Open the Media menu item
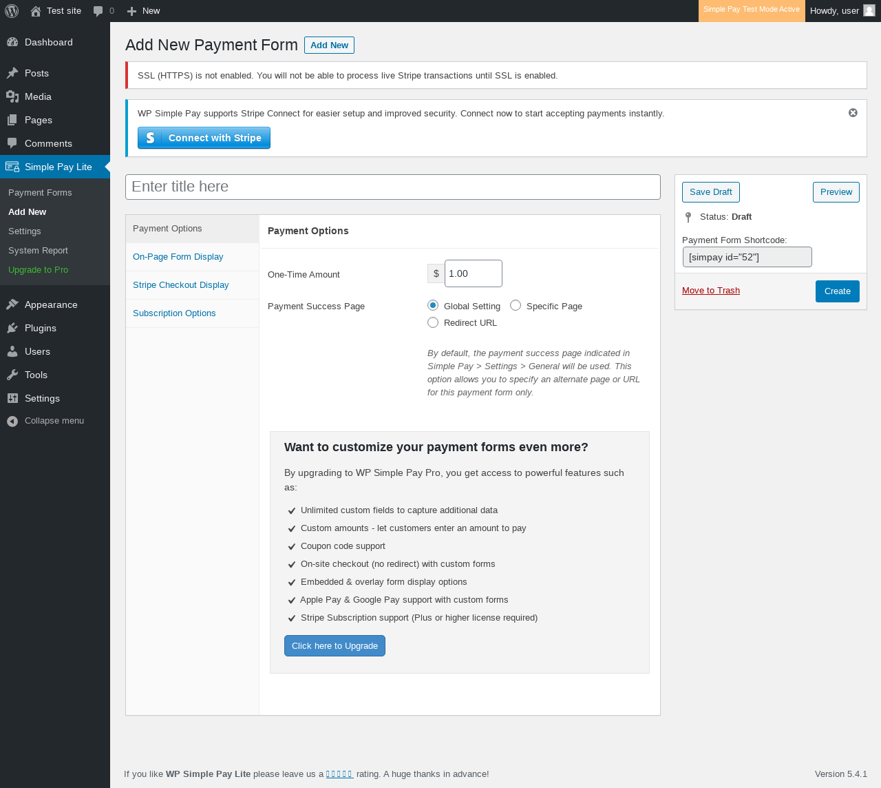The height and width of the screenshot is (788, 881). click(x=55, y=96)
